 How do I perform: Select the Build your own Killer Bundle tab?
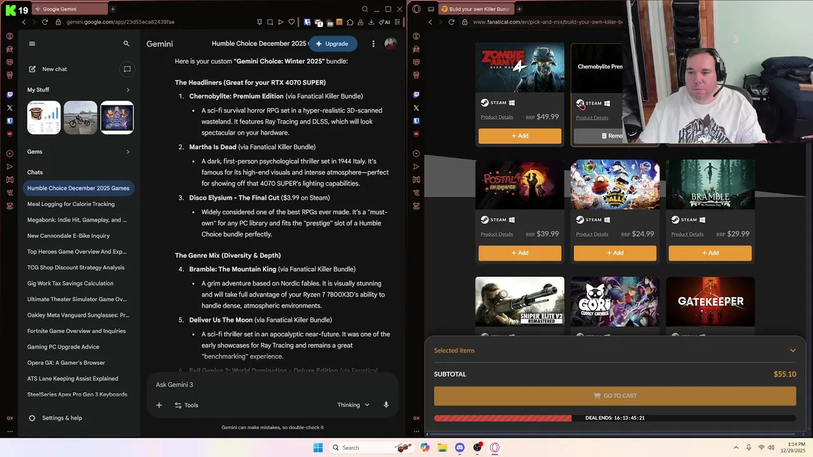476,9
